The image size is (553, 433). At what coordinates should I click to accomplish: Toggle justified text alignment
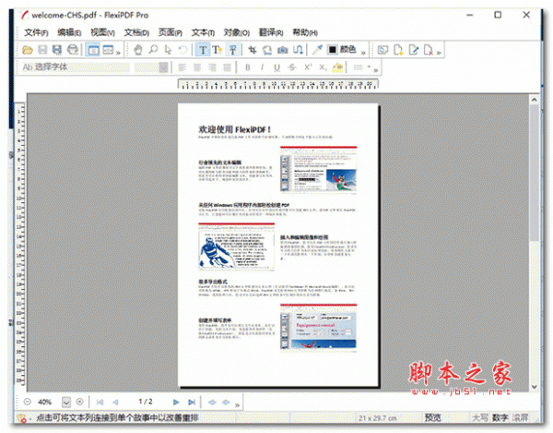227,67
